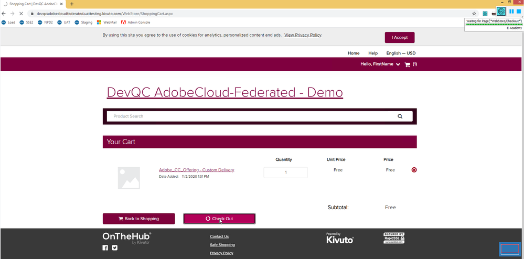
Task: Click the RapidSSL secured badge
Action: coord(394,239)
